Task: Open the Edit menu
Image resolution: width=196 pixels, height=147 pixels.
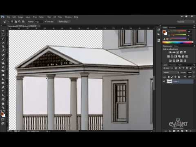Action: [14, 17]
